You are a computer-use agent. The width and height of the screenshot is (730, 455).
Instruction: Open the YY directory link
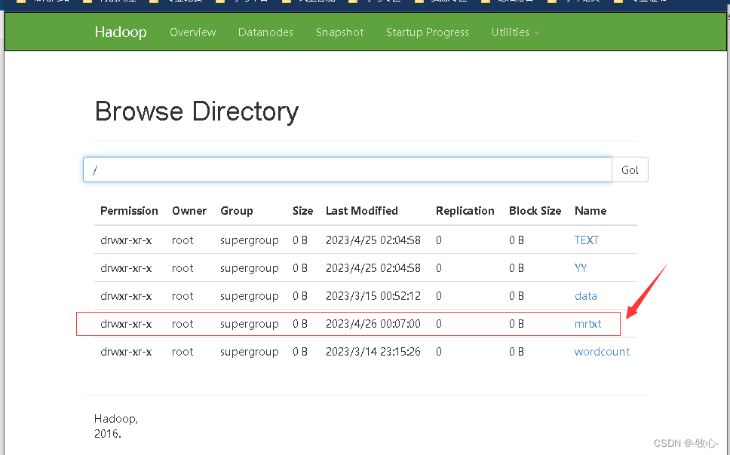click(581, 268)
